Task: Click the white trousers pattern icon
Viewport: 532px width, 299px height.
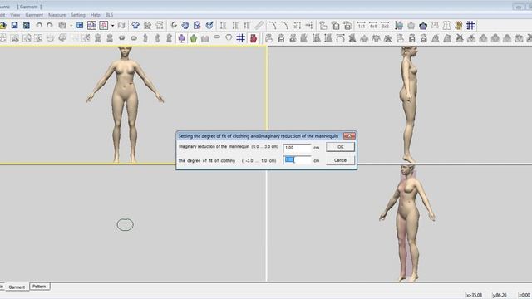Action: 447,26
